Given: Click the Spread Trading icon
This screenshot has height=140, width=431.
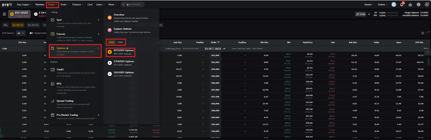Looking at the screenshot, I should [53, 101].
